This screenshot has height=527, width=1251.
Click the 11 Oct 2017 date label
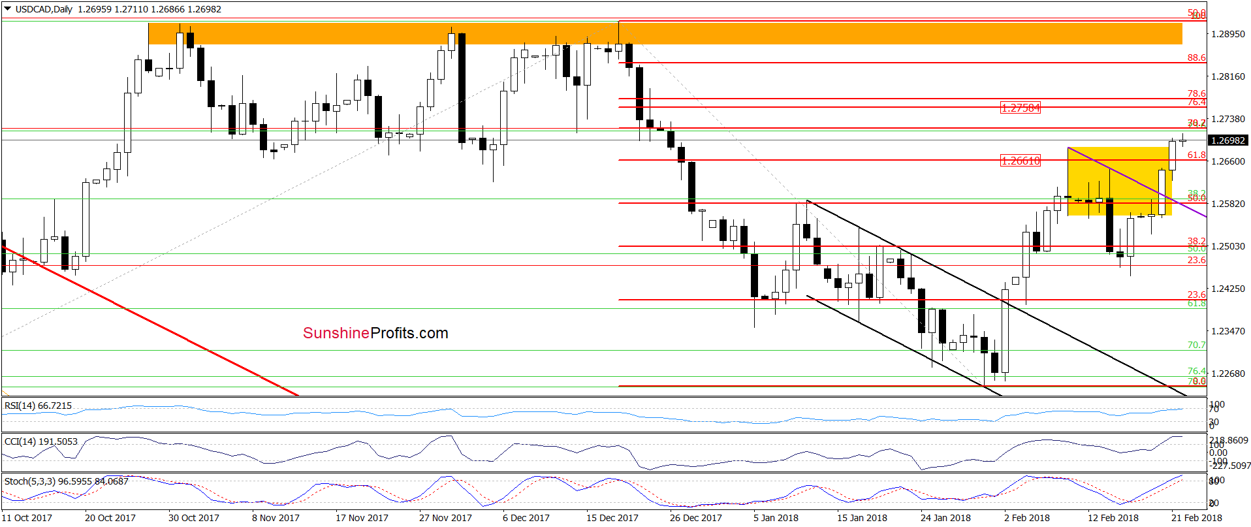[x=27, y=518]
